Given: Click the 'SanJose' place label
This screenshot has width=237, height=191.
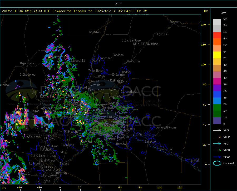Looking at the screenshot, I should (x=118, y=55).
